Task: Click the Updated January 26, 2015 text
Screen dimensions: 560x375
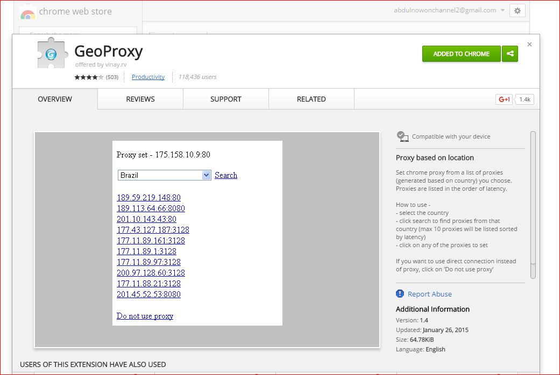Action: 432,330
